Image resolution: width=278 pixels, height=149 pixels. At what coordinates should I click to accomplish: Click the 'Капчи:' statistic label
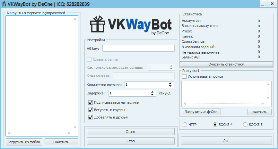tap(187, 36)
